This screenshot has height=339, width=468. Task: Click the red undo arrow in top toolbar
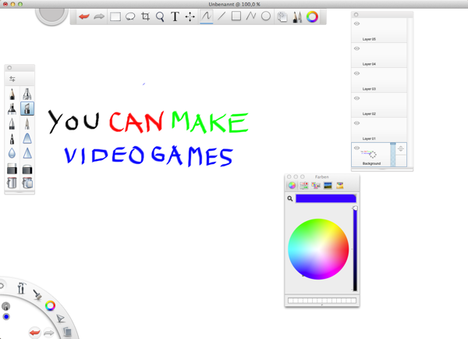coord(84,16)
